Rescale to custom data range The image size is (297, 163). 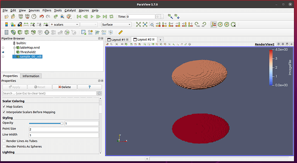click(33, 25)
